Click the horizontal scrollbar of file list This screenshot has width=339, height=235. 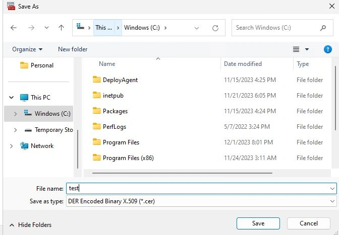(182, 173)
